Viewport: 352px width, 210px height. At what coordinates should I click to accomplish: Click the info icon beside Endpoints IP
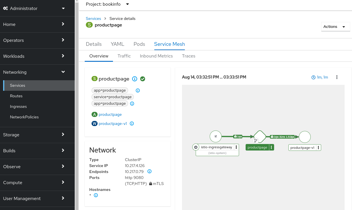click(x=149, y=171)
